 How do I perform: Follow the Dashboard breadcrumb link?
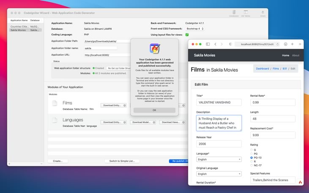263,68
